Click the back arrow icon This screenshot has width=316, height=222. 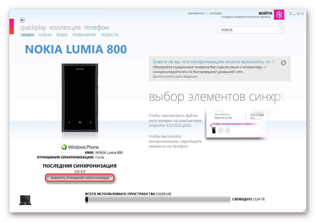click(x=22, y=20)
